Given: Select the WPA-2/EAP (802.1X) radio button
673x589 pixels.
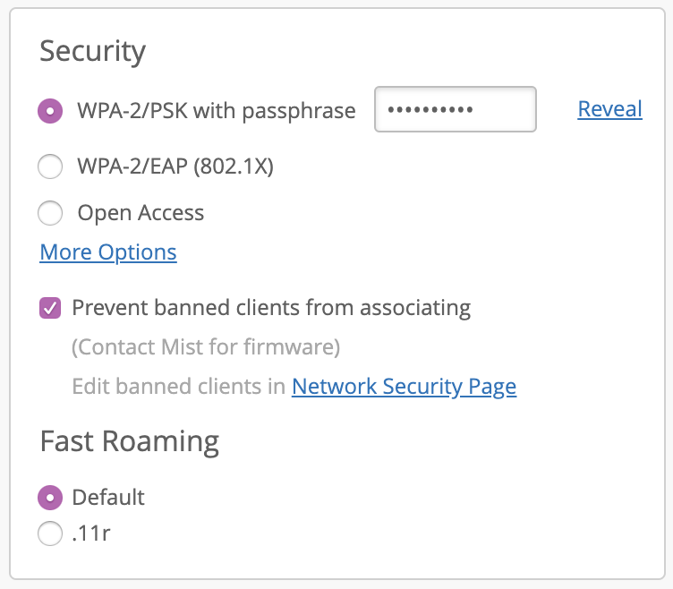Looking at the screenshot, I should tap(50, 166).
